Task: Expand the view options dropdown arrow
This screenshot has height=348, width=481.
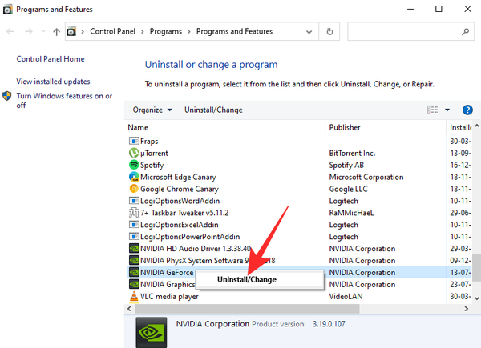Action: click(447, 110)
